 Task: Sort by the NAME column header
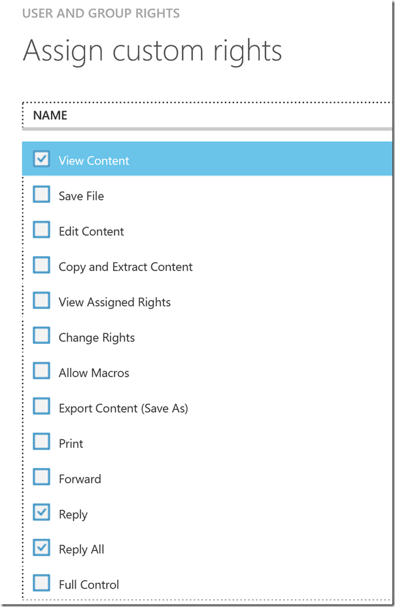50,116
